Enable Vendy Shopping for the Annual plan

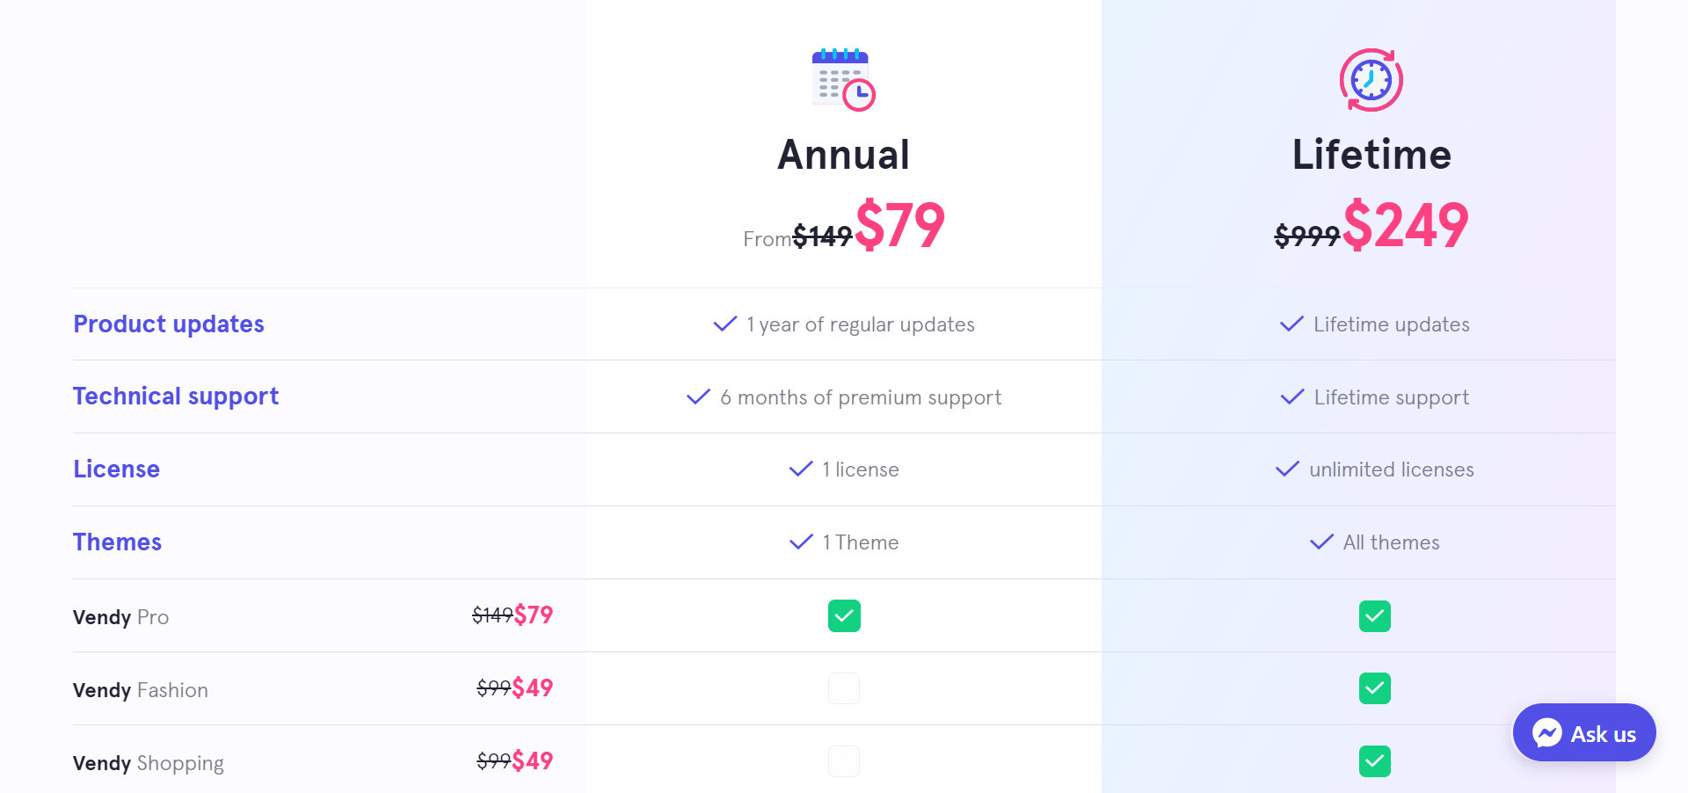tap(843, 761)
